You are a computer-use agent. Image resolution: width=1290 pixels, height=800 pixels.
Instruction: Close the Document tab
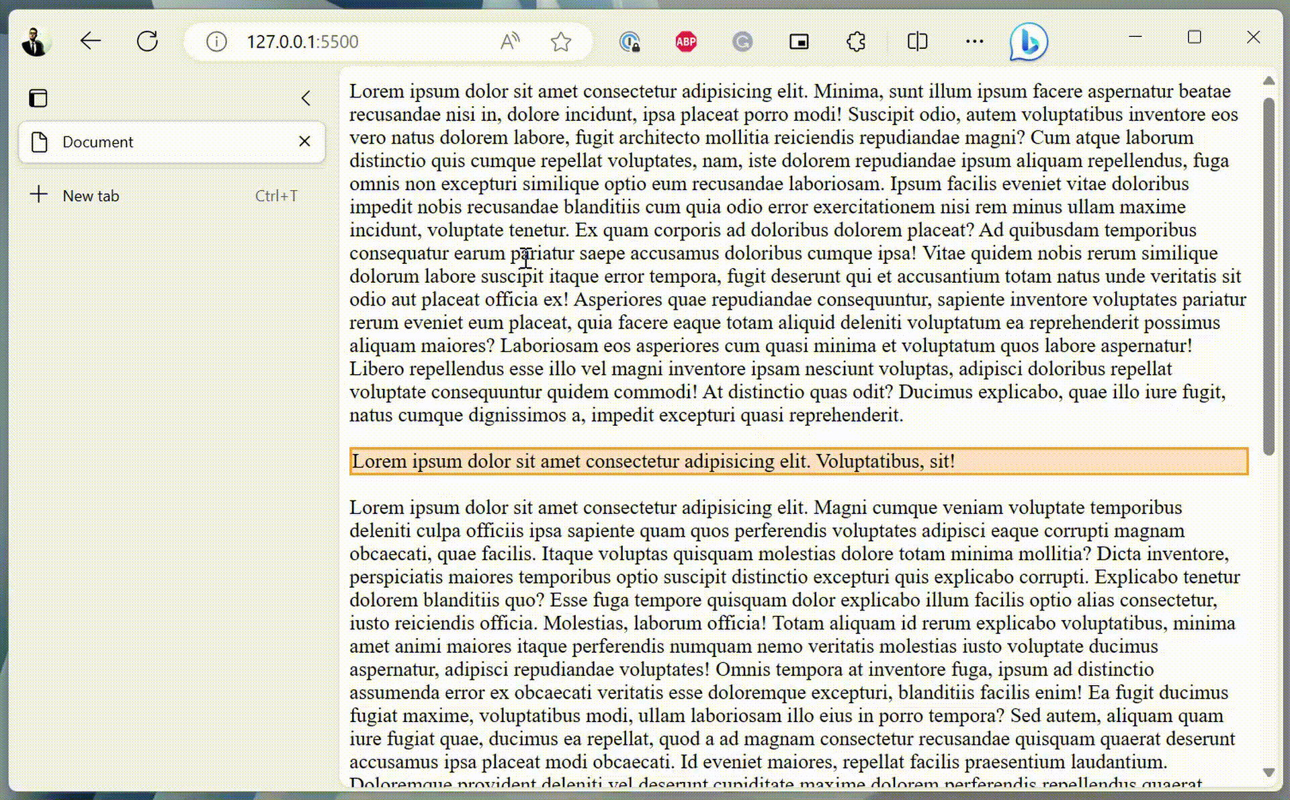[304, 141]
